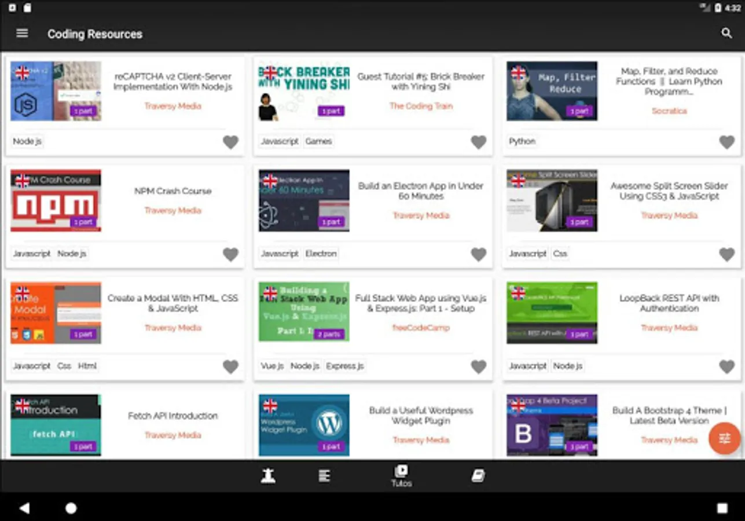Select the freeCodeCamp author name

(x=421, y=328)
